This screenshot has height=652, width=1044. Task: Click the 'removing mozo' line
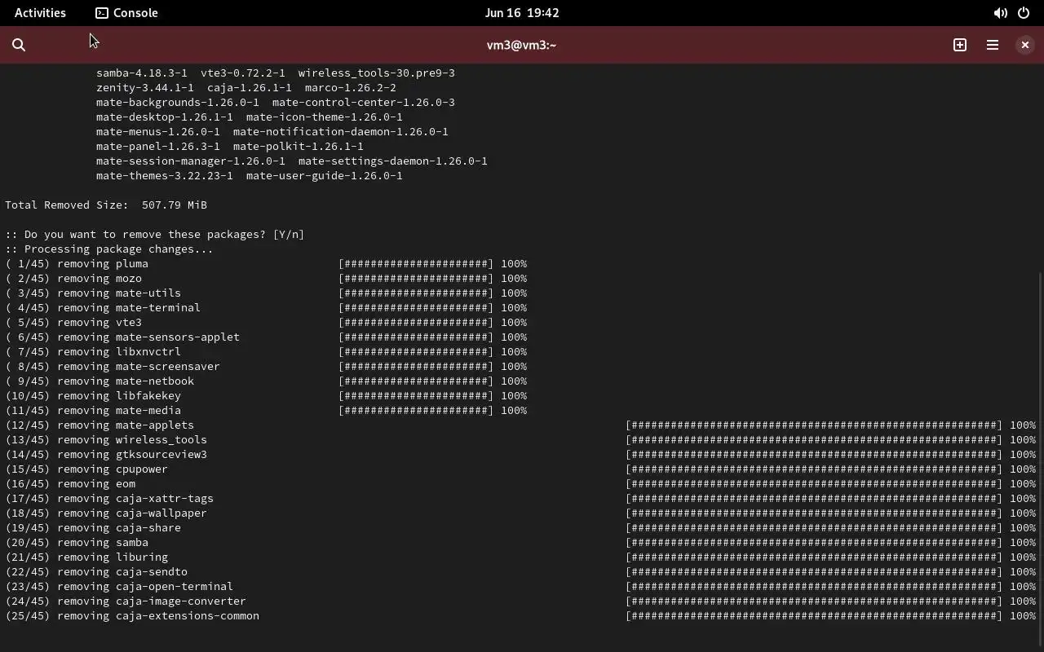[266, 279]
